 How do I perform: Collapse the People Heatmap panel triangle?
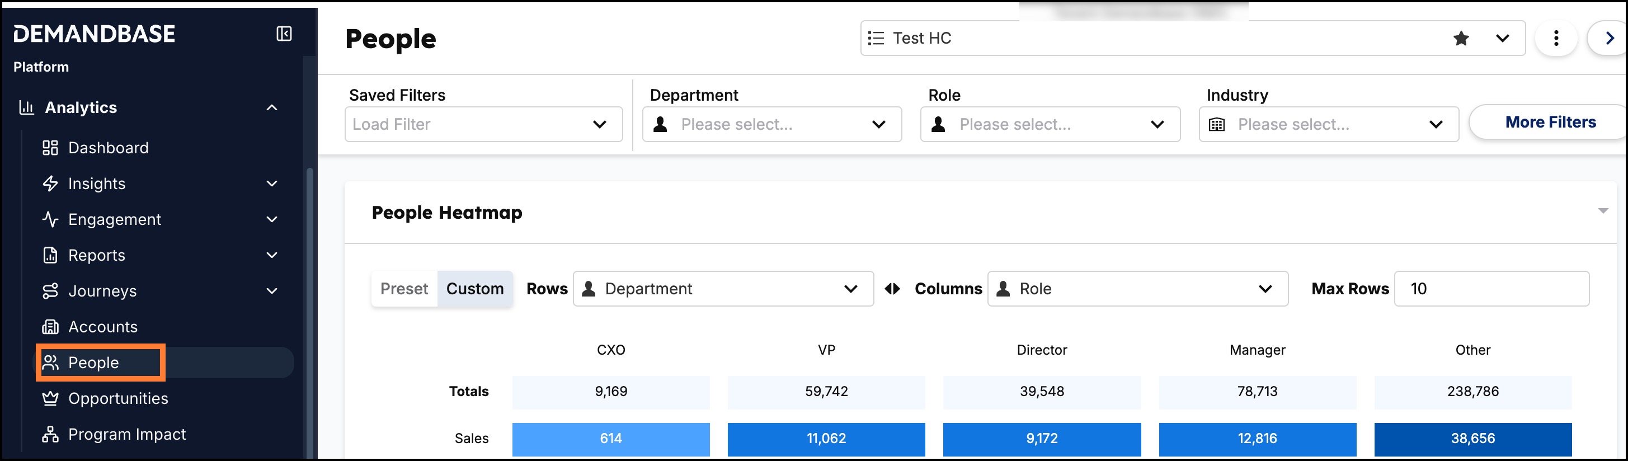coord(1603,210)
